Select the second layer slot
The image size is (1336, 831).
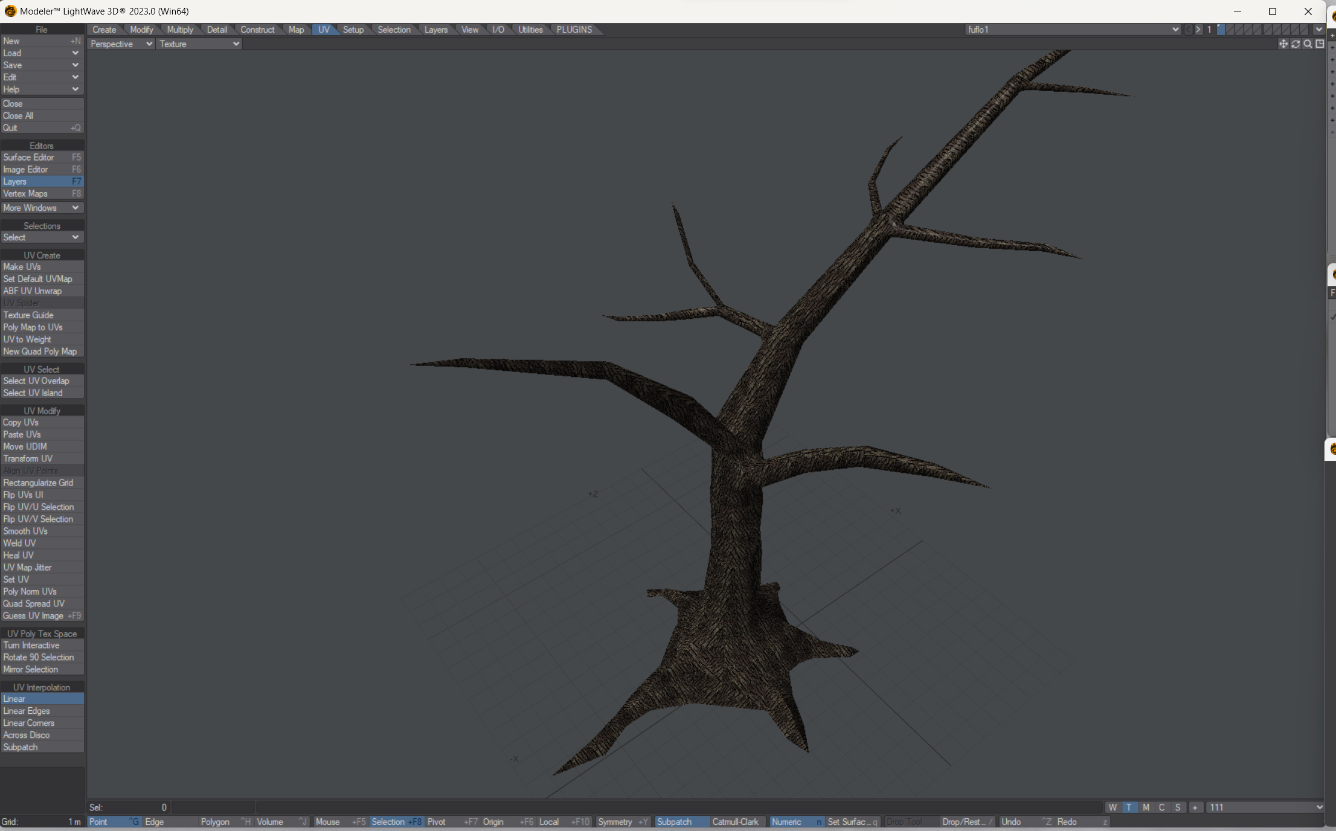pos(1230,30)
